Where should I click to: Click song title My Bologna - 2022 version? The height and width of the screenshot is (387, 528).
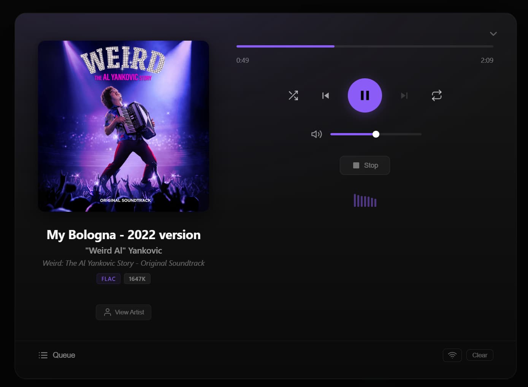[x=124, y=235]
